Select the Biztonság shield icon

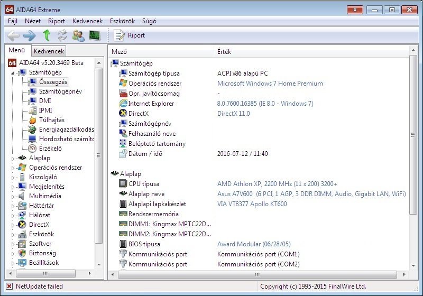[x=22, y=253]
